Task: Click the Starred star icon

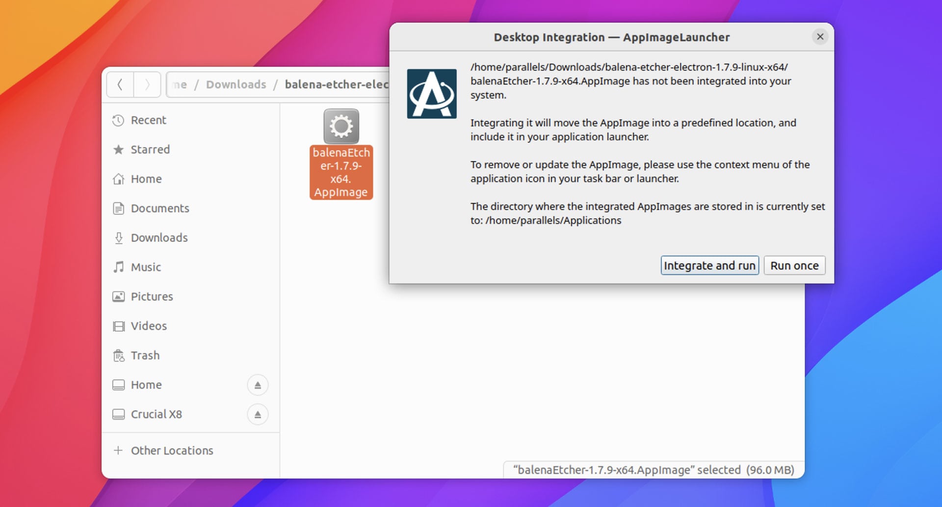Action: click(118, 150)
